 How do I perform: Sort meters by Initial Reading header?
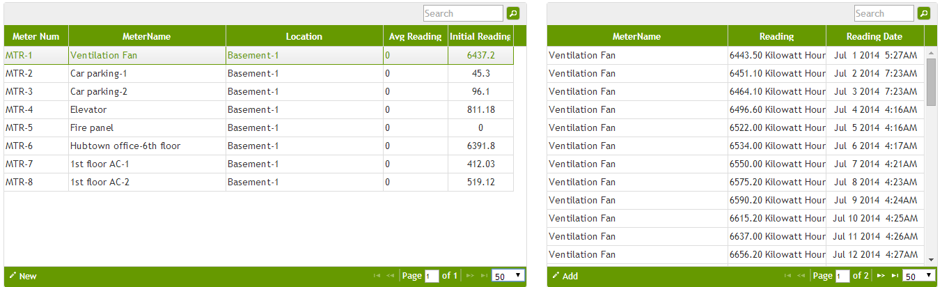(x=480, y=36)
